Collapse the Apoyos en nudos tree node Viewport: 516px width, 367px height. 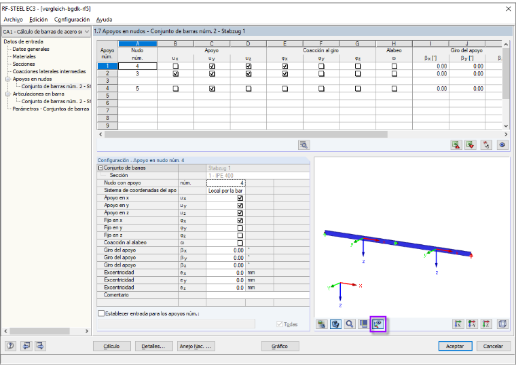(8, 79)
